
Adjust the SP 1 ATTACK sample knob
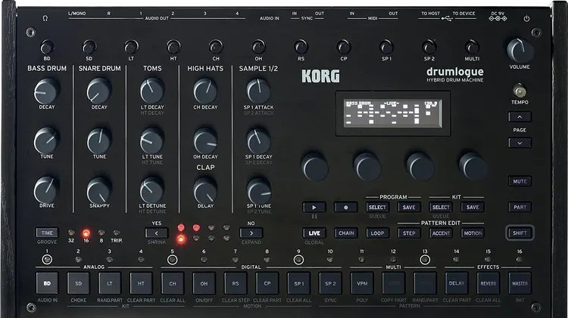(259, 91)
